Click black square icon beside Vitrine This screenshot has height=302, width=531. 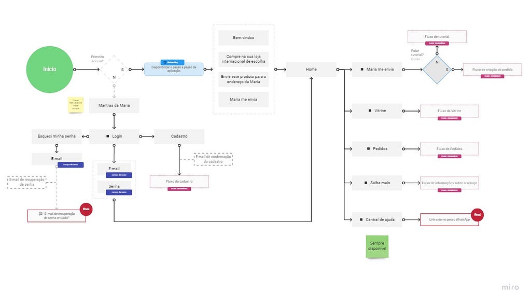click(x=370, y=111)
